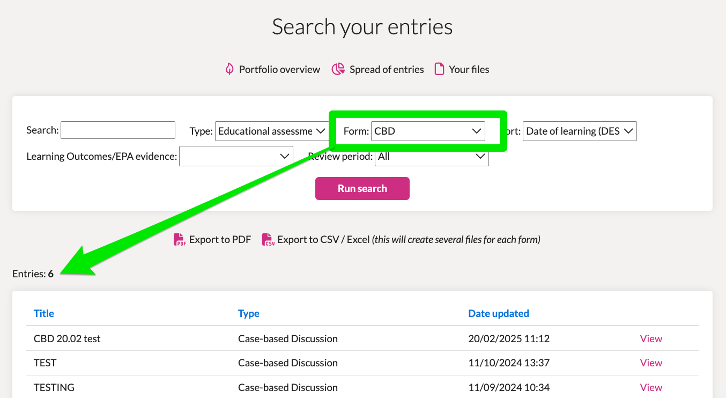
Task: Open the Form dropdown showing CBD
Action: [428, 131]
